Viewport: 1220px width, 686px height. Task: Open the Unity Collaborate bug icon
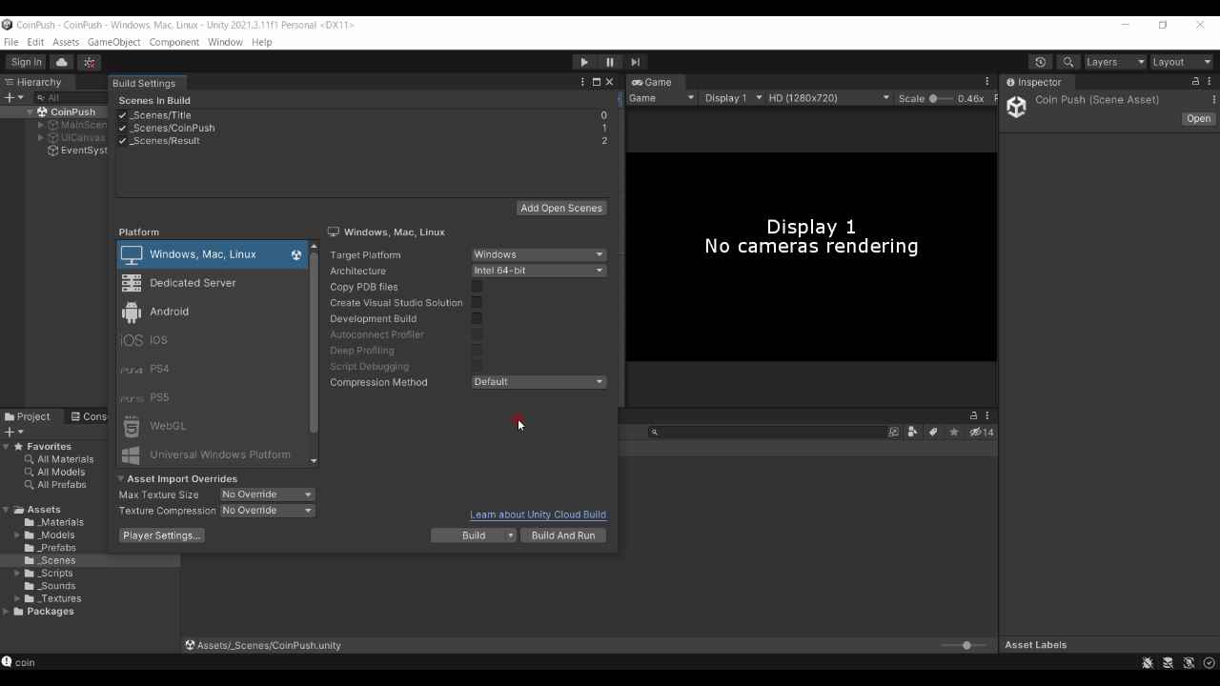90,62
